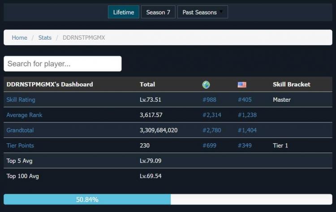The width and height of the screenshot is (336, 212).
Task: Open the Skill Rating stat link
Action: pos(21,100)
